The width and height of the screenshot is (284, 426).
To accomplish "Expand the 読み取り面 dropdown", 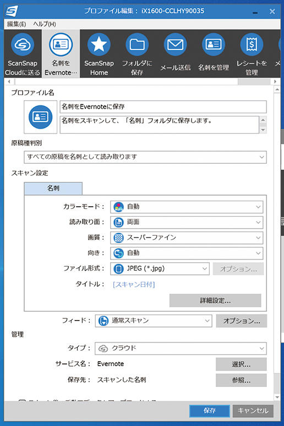I will [187, 223].
